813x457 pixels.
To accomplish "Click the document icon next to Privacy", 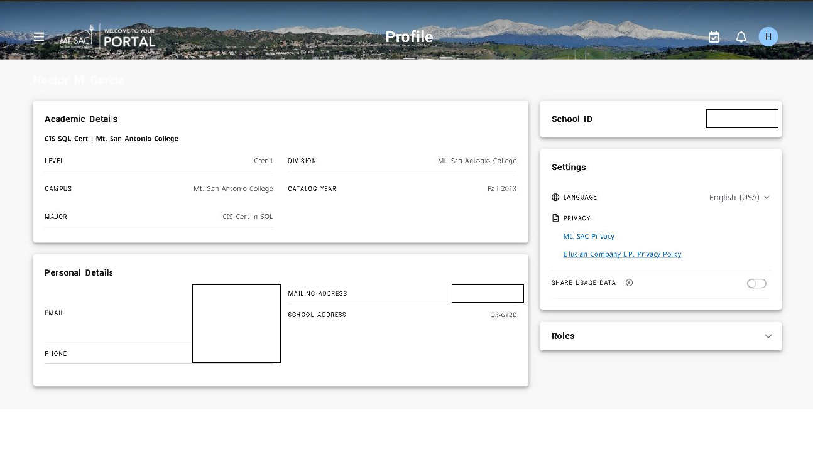I will point(555,218).
